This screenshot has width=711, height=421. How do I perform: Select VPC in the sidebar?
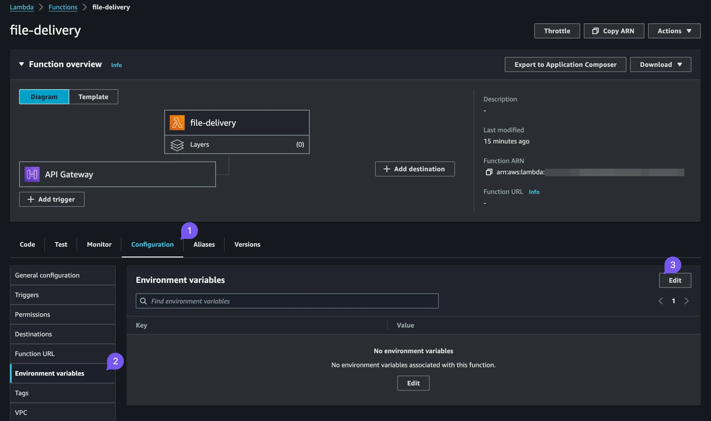[63, 412]
